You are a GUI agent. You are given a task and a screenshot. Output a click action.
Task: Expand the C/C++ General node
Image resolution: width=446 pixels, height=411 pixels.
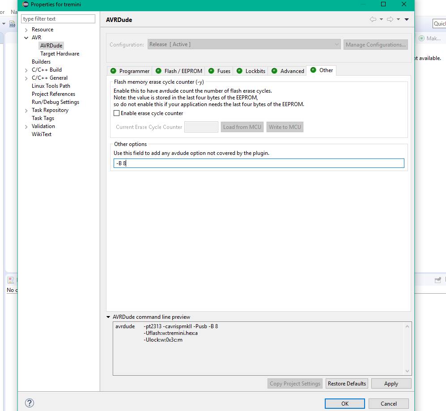26,78
